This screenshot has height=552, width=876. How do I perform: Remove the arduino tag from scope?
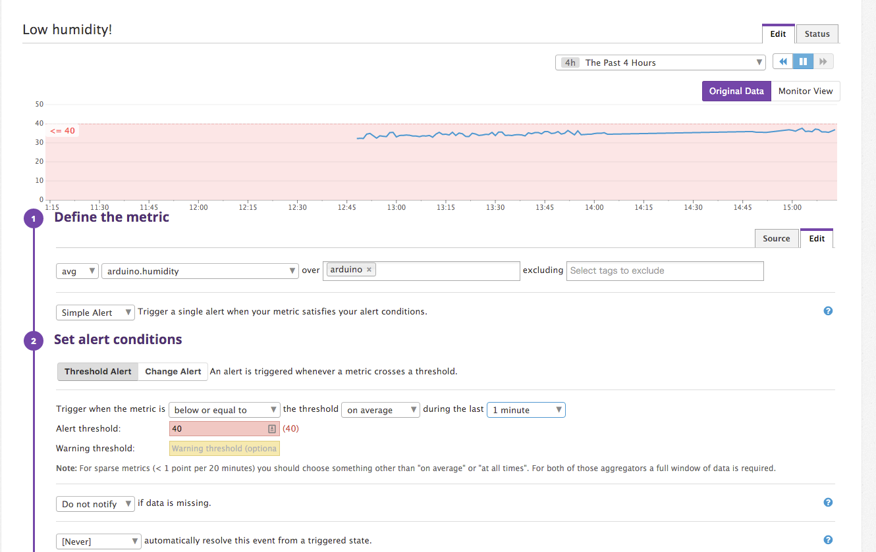coord(370,270)
